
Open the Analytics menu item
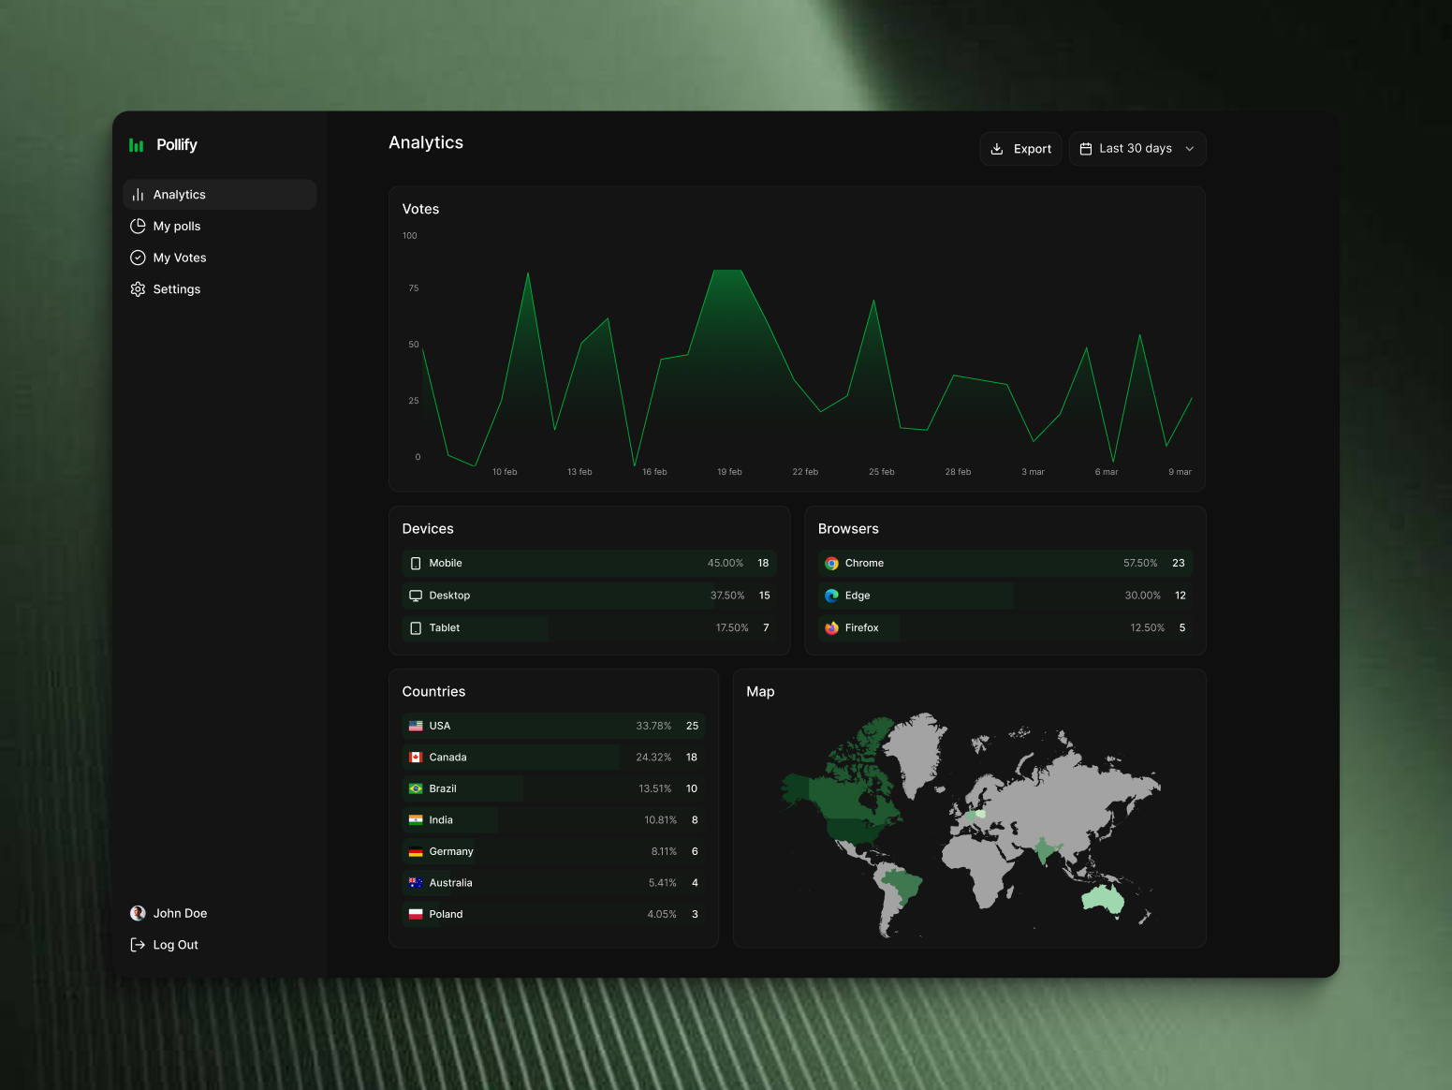pyautogui.click(x=220, y=195)
